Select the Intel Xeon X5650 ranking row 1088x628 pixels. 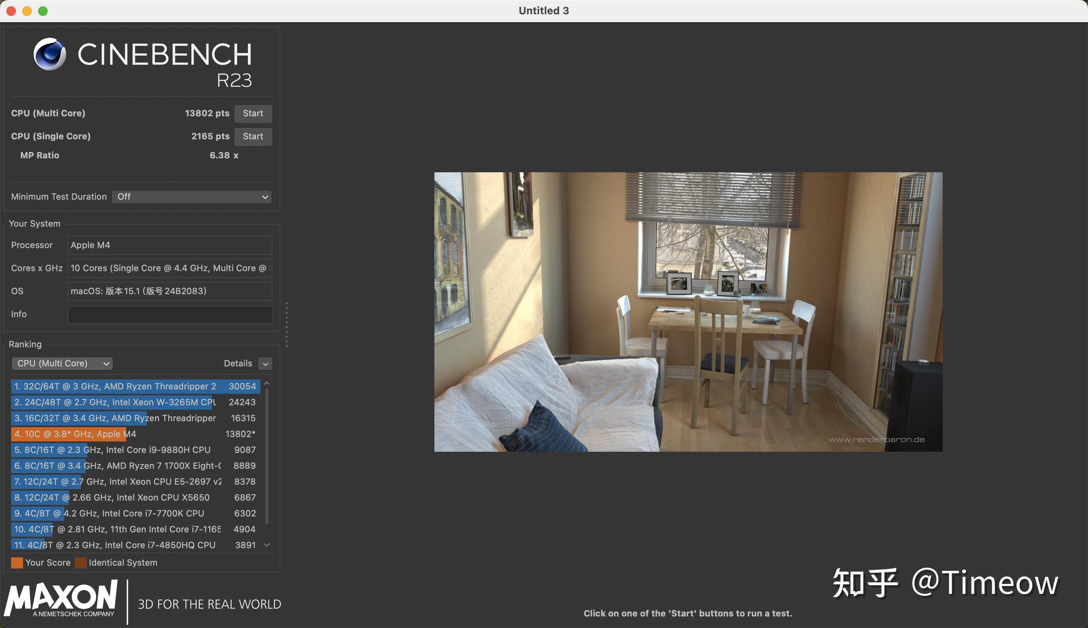coord(136,497)
